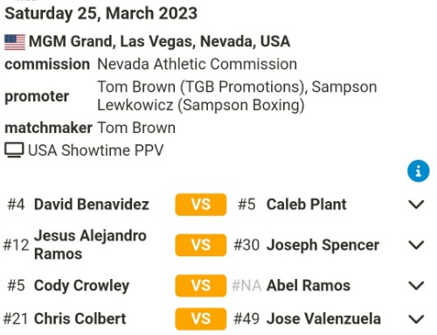Viewport: 437px width, 335px height.
Task: Open Caleb Plant's profile
Action: point(307,205)
